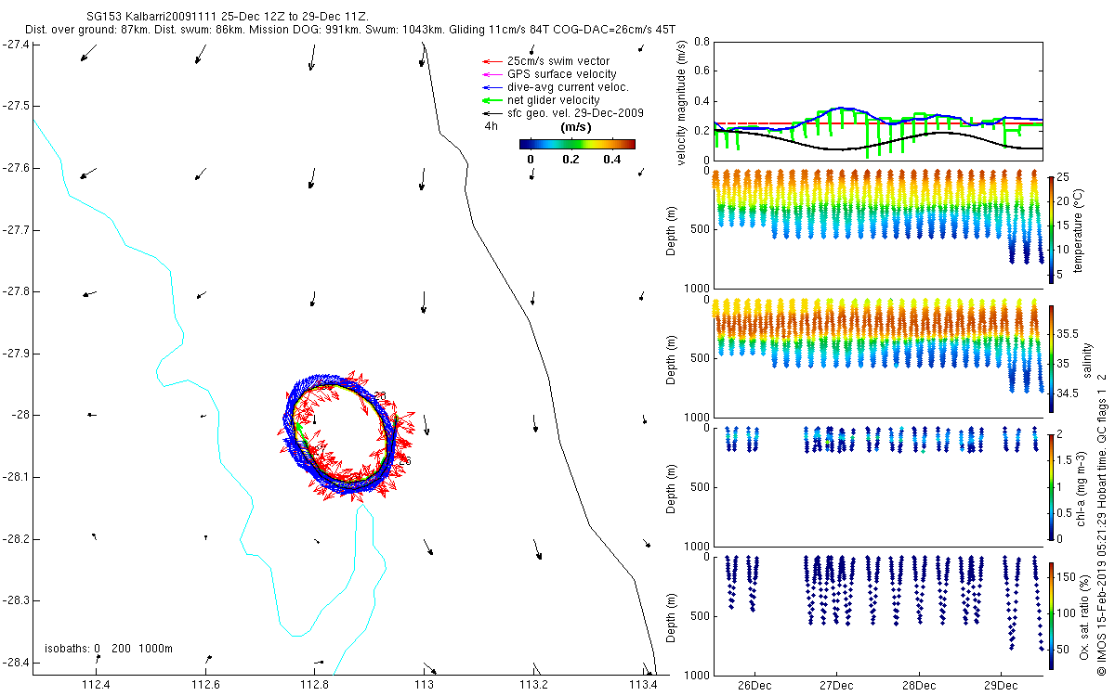Image resolution: width=1115 pixels, height=696 pixels.
Task: Click the '113.4' longitude tick label
Action: click(x=644, y=686)
